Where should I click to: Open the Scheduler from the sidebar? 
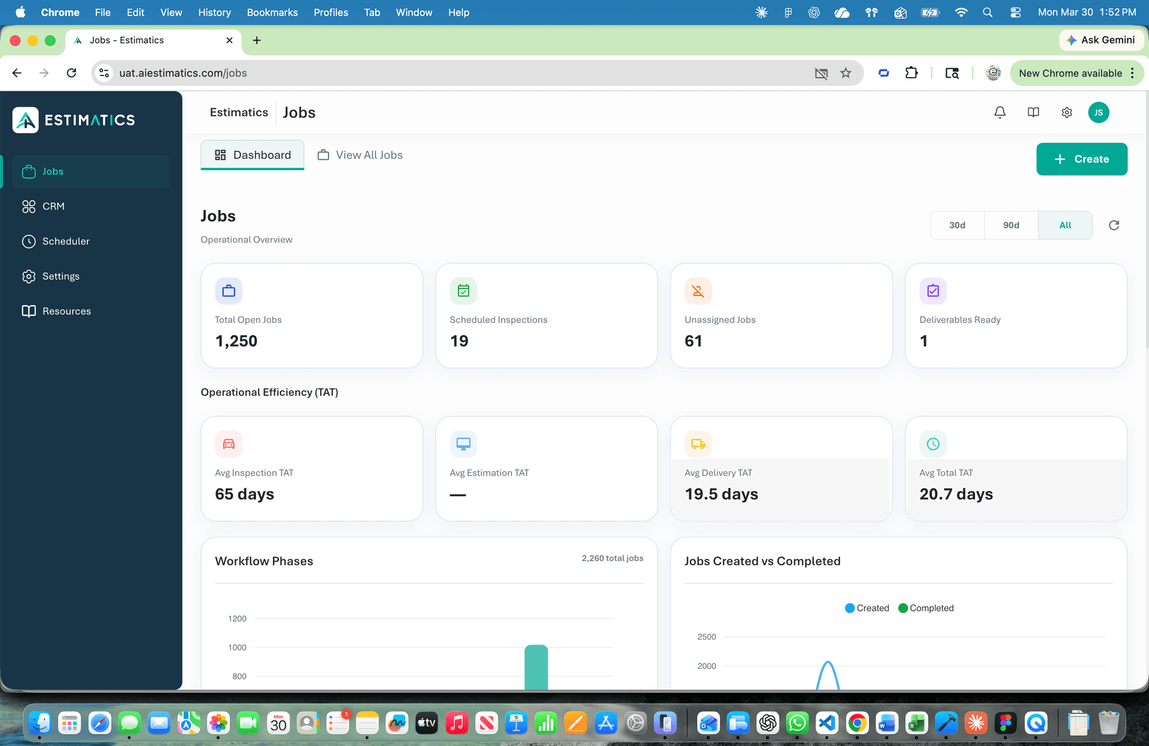pyautogui.click(x=67, y=241)
